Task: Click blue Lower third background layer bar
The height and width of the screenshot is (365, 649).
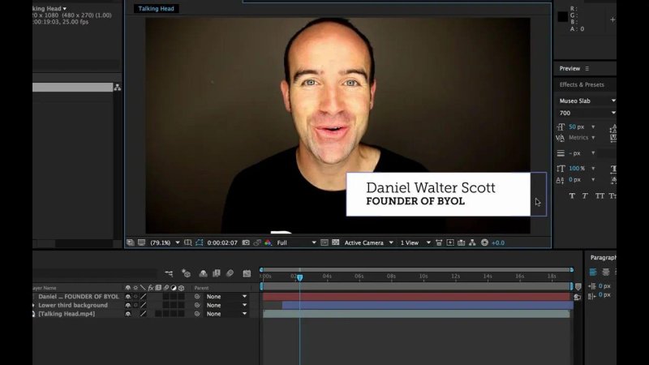Action: [x=428, y=305]
